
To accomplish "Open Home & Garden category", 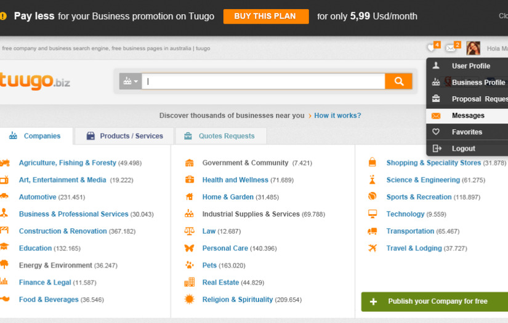I will (x=228, y=197).
